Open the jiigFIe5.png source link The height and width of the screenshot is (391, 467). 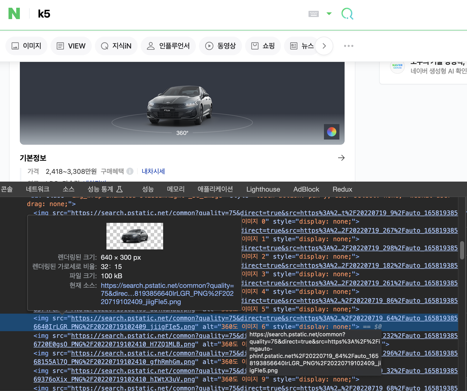(x=114, y=327)
